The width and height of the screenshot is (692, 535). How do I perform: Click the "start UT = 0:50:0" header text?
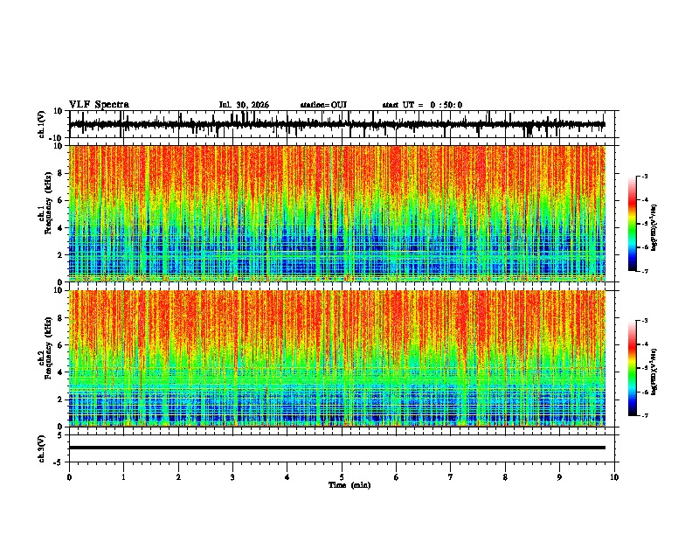coord(422,105)
